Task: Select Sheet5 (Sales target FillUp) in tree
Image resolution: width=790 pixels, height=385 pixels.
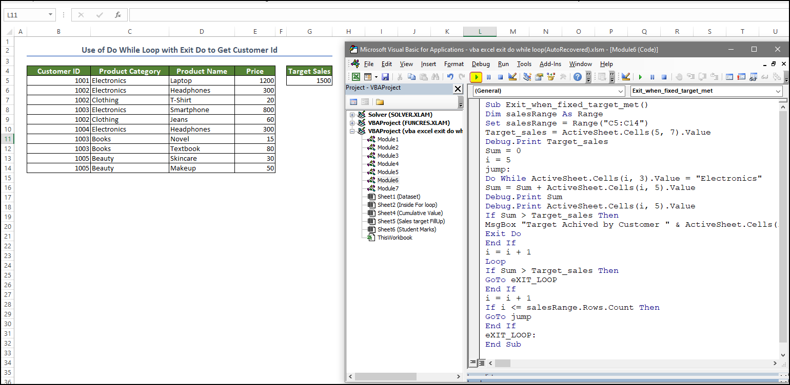Action: click(x=410, y=221)
